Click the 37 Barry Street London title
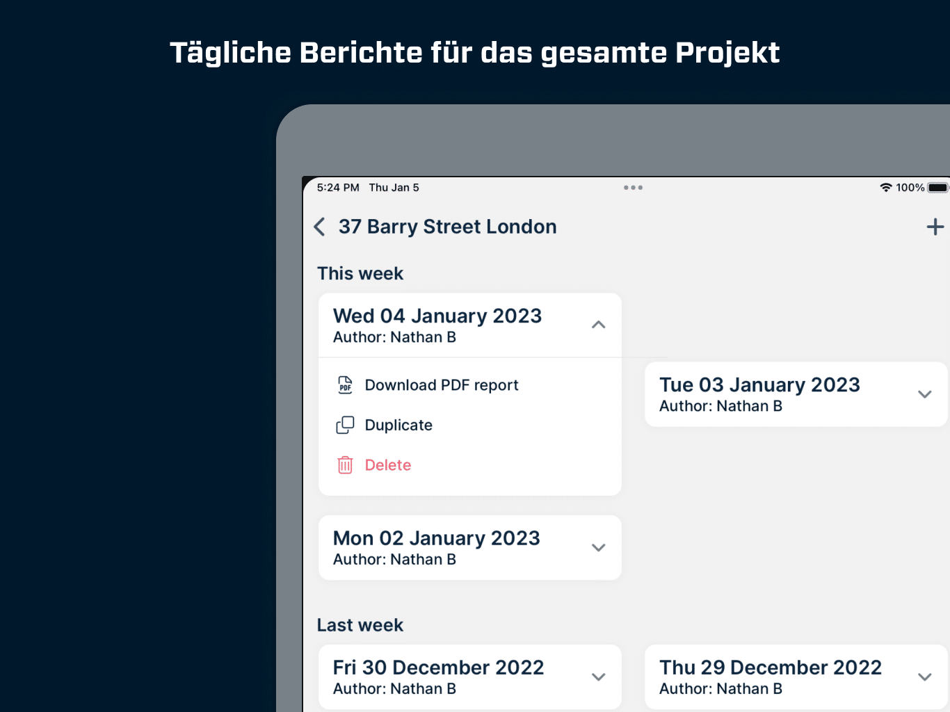The width and height of the screenshot is (950, 712). (447, 227)
